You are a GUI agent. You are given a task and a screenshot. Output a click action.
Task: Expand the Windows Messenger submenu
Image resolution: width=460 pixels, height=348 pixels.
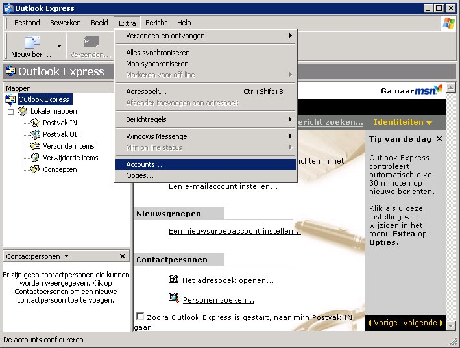206,136
